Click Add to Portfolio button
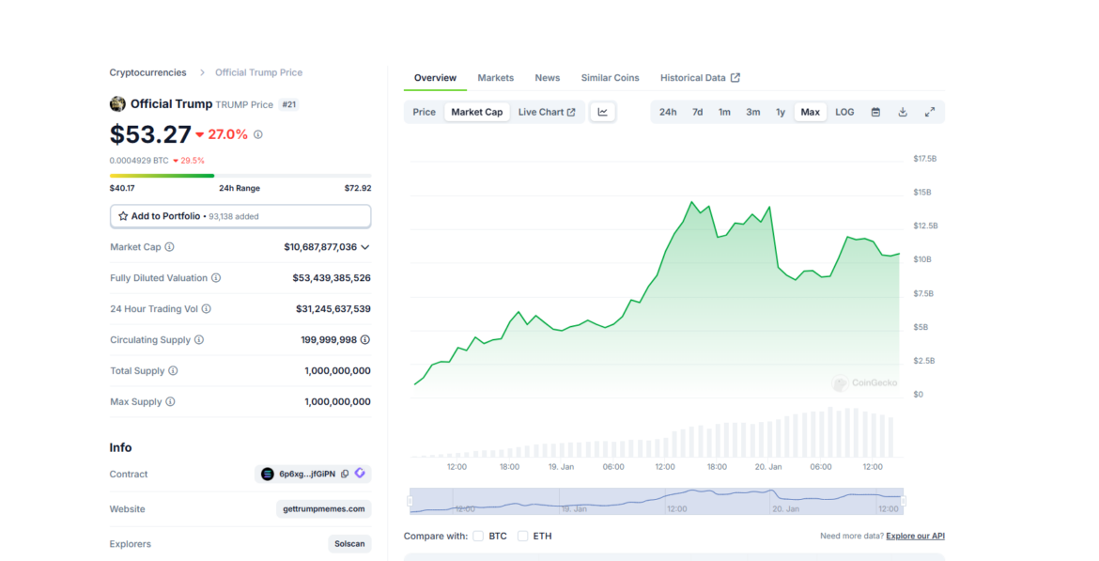Screen dimensions: 1099x561 240,216
